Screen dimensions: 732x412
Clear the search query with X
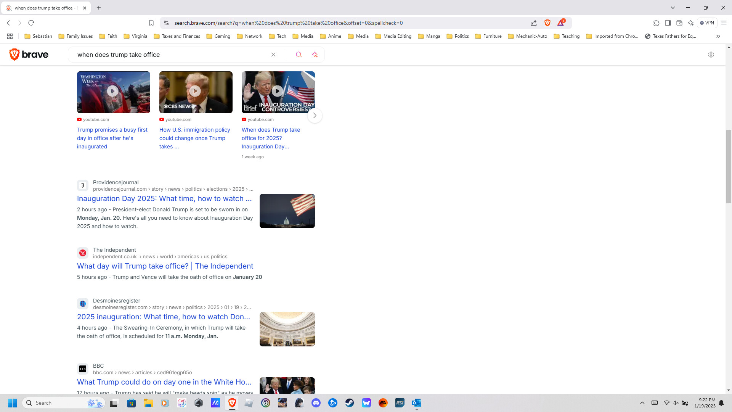point(273,55)
